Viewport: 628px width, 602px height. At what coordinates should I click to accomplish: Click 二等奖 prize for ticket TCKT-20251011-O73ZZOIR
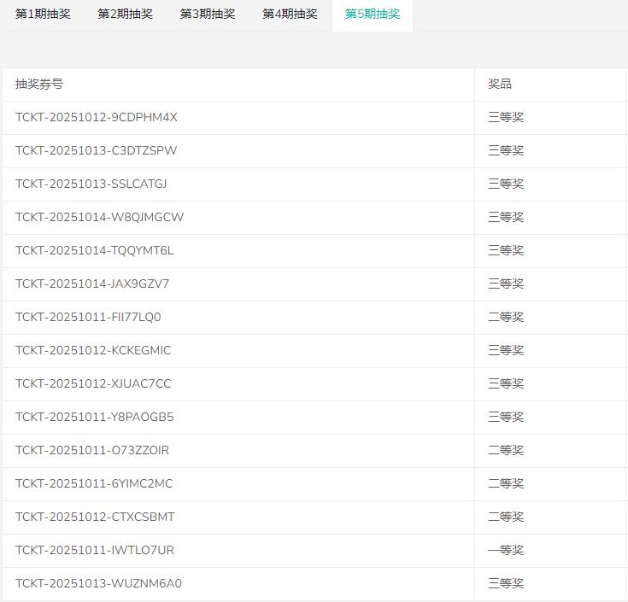click(x=506, y=450)
